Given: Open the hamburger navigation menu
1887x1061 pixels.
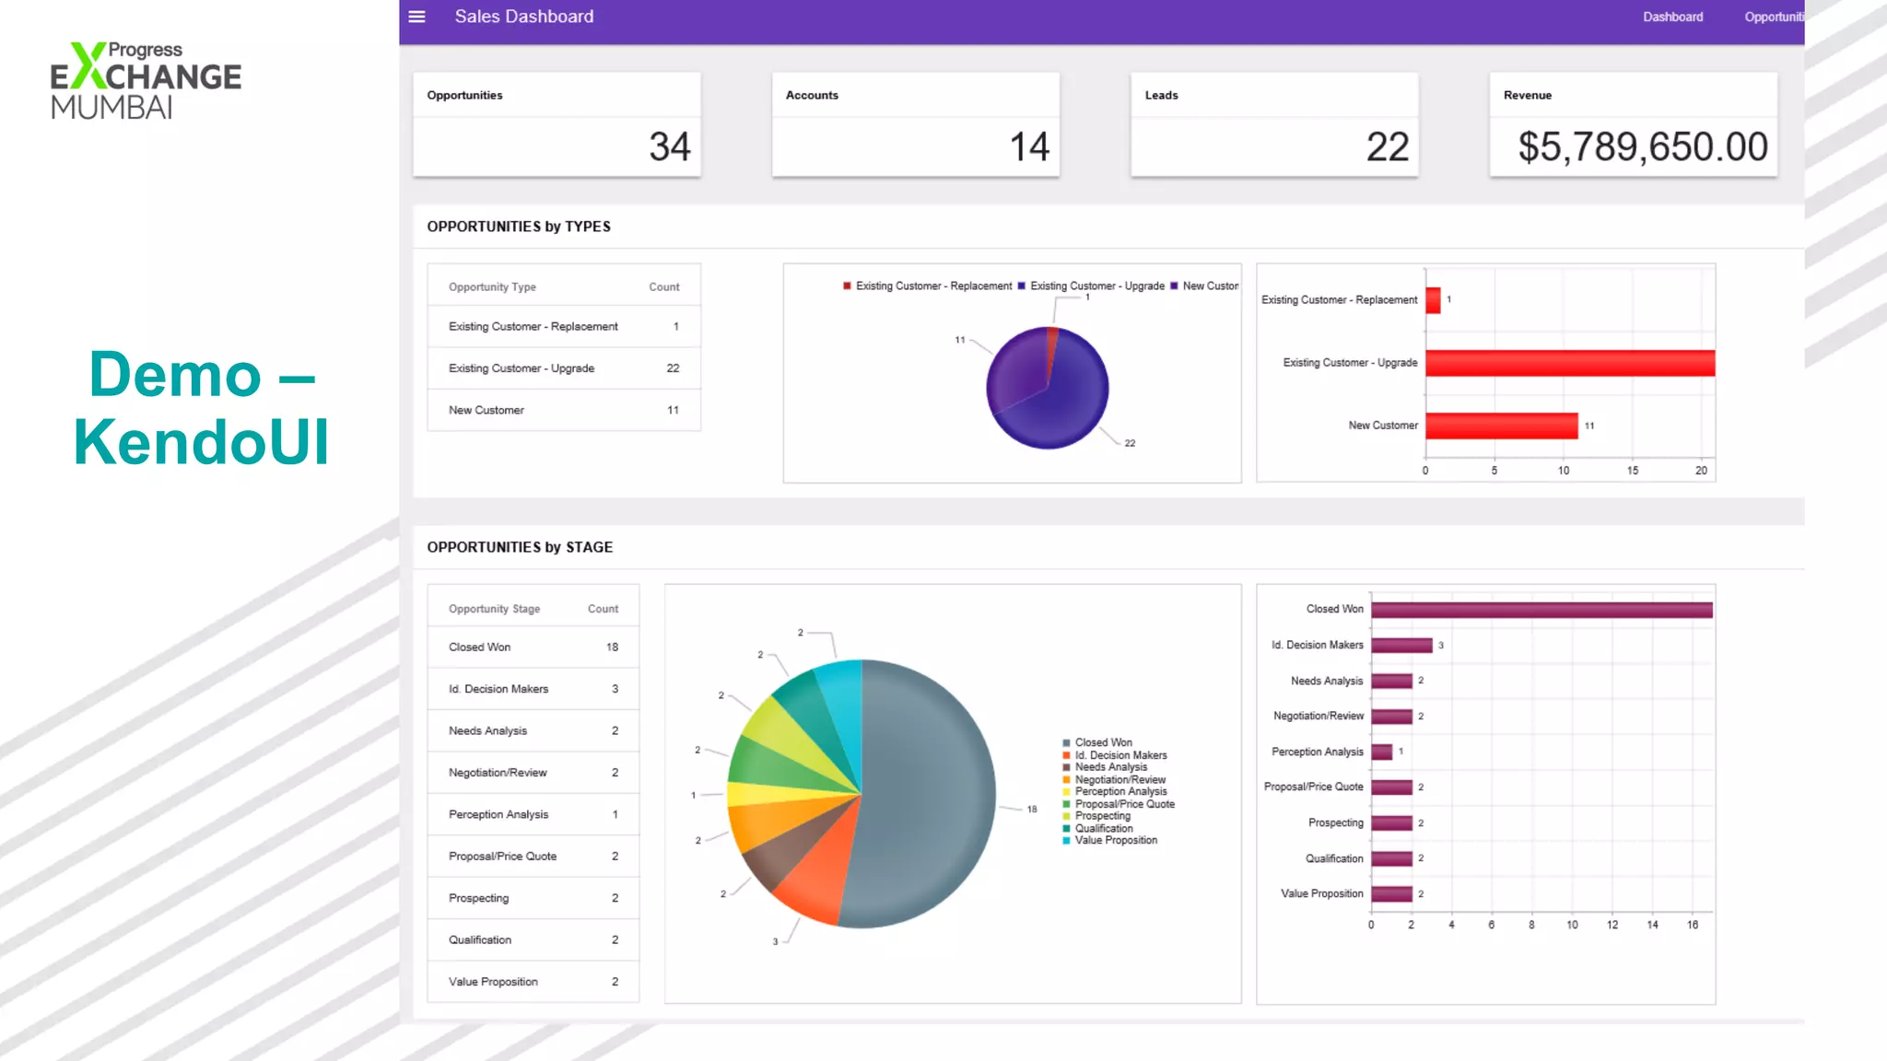Looking at the screenshot, I should pyautogui.click(x=416, y=17).
